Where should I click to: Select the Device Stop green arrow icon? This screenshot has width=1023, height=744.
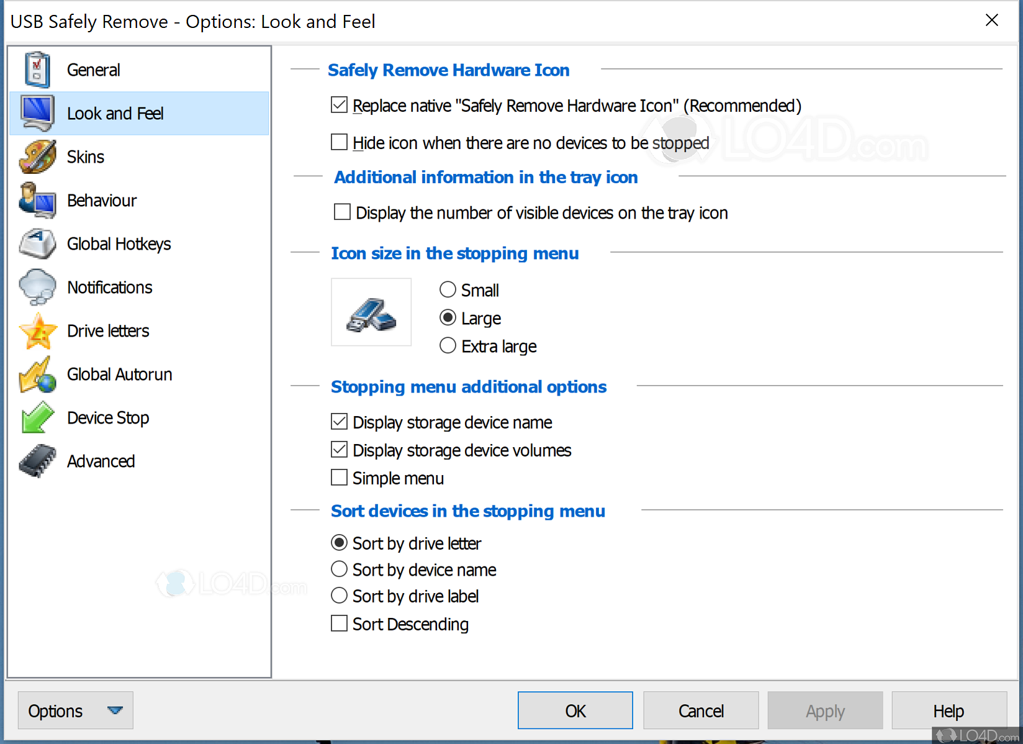coord(37,417)
